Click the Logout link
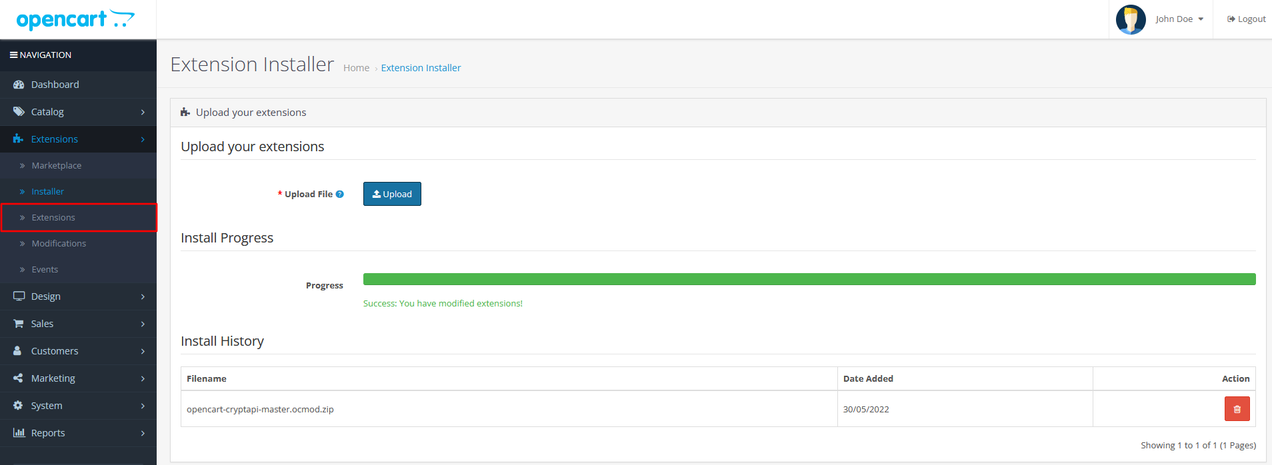1272x465 pixels. click(x=1246, y=19)
